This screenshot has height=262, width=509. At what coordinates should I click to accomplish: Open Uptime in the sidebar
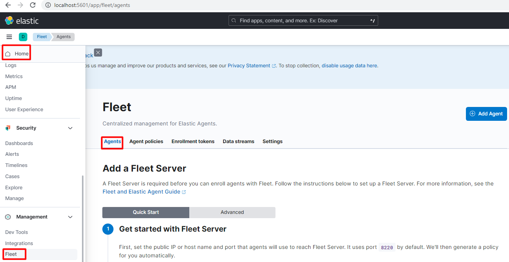click(x=13, y=98)
